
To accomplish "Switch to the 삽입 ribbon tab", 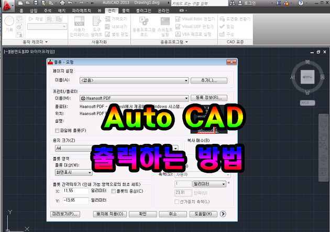I will (x=34, y=10).
